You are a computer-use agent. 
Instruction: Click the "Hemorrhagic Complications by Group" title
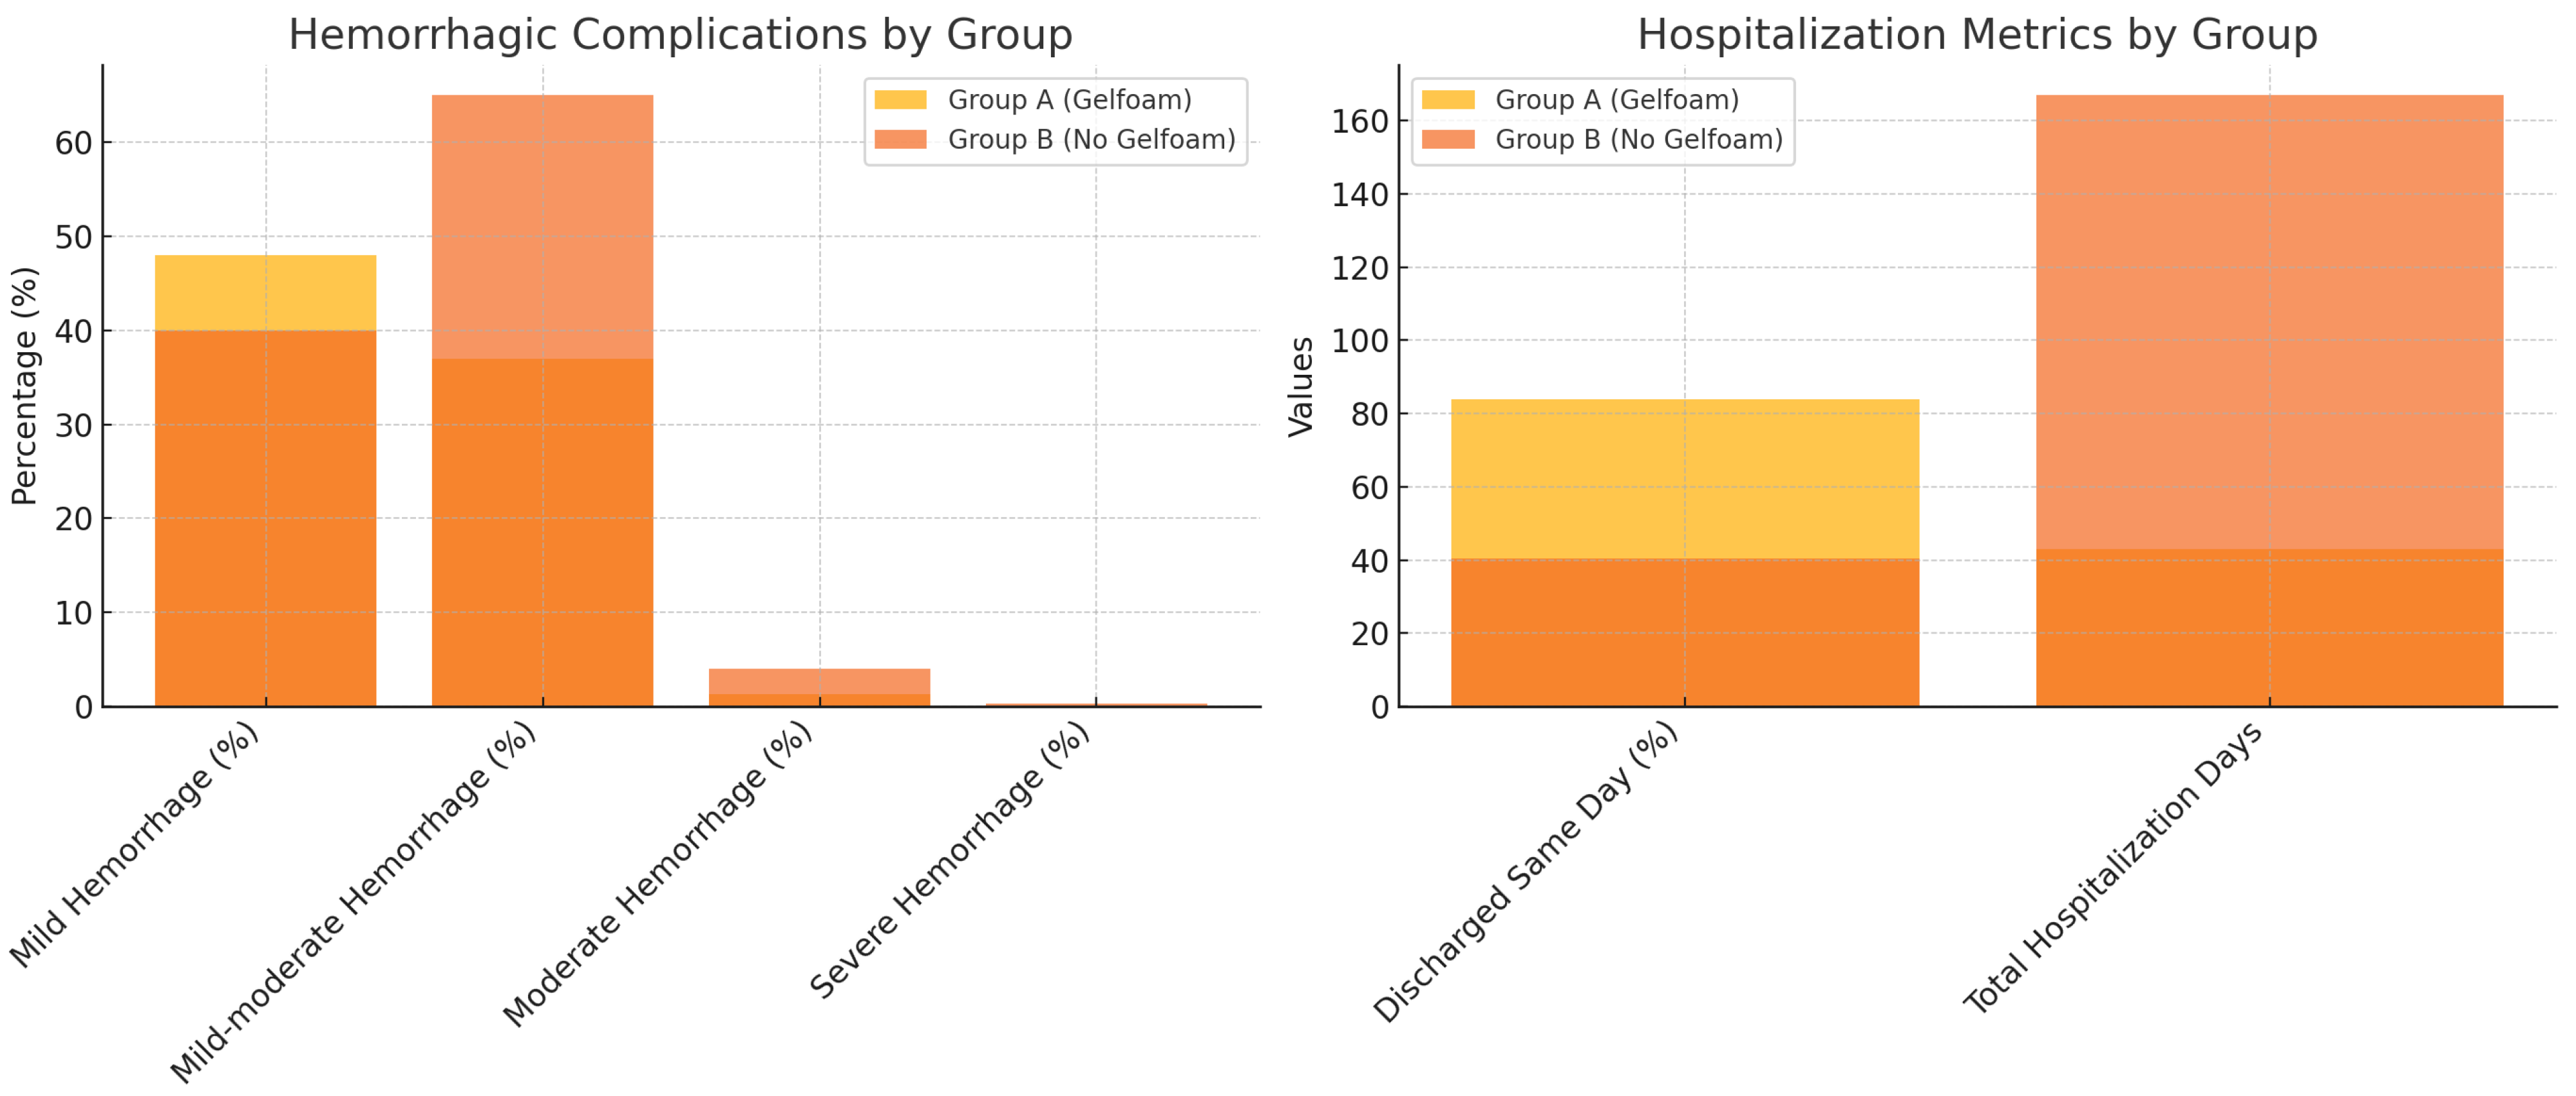pos(680,35)
